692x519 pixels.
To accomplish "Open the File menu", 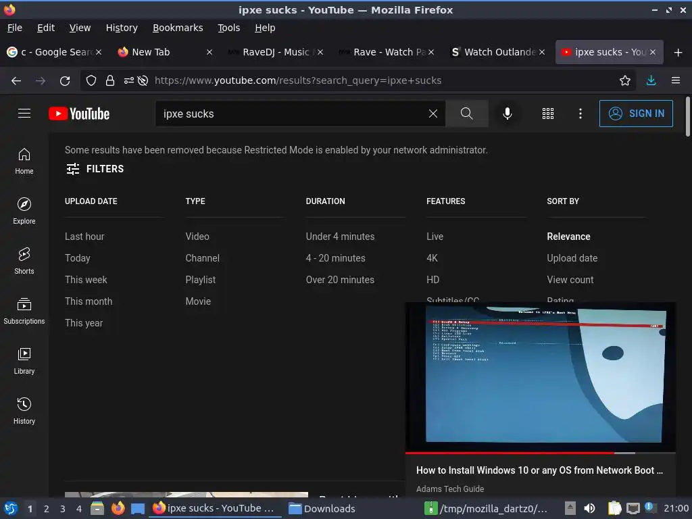I will point(15,28).
